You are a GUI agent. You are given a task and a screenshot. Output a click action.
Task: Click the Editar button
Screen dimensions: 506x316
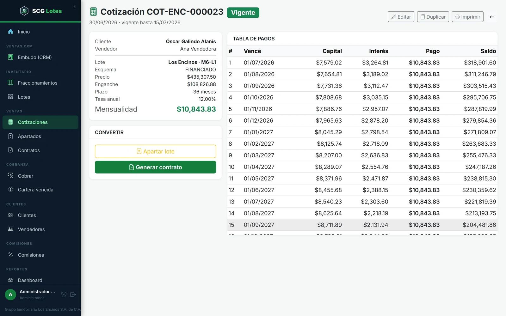pos(401,17)
